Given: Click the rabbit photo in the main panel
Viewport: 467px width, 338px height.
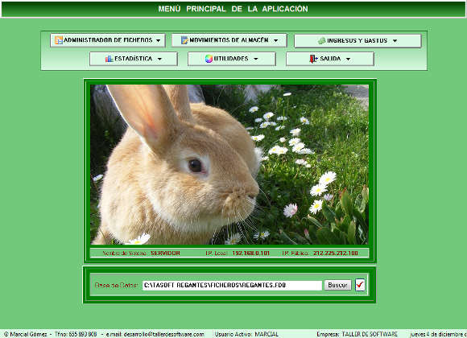Looking at the screenshot, I should pos(229,165).
